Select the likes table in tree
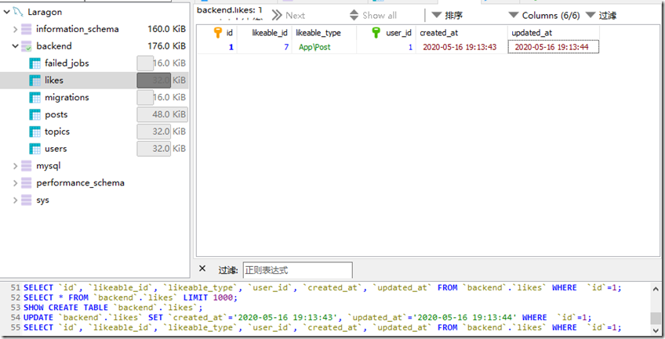665x339 pixels. tap(54, 81)
